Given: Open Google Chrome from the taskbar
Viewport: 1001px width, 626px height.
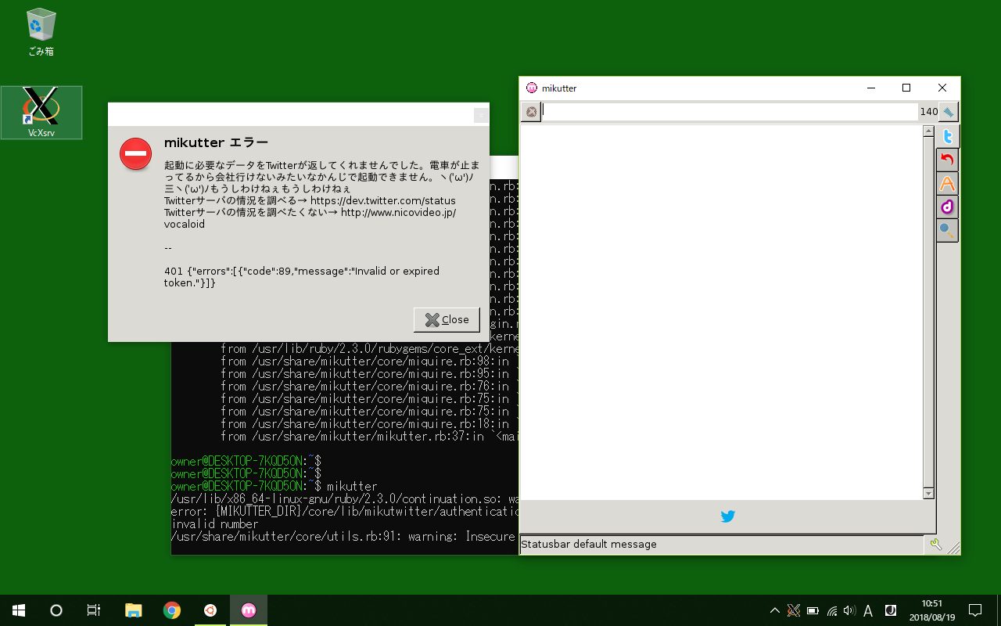Looking at the screenshot, I should point(172,610).
